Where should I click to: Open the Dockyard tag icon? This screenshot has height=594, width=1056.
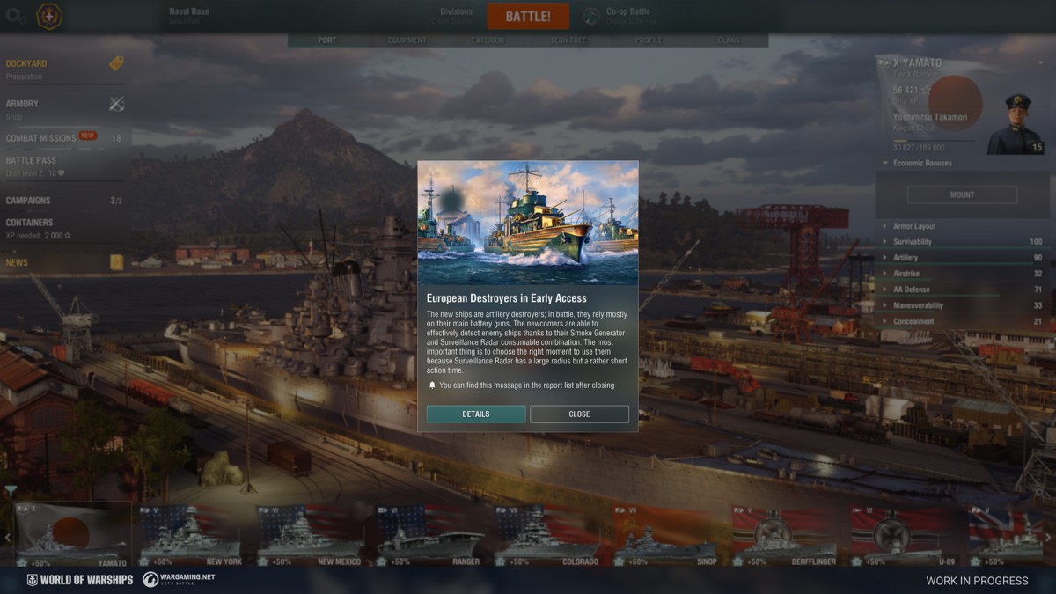[x=116, y=63]
